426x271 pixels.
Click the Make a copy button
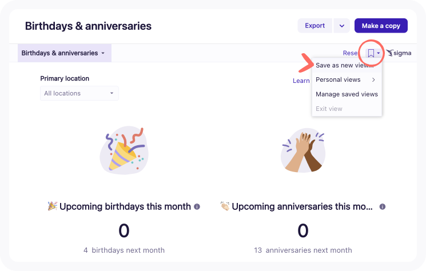point(381,26)
